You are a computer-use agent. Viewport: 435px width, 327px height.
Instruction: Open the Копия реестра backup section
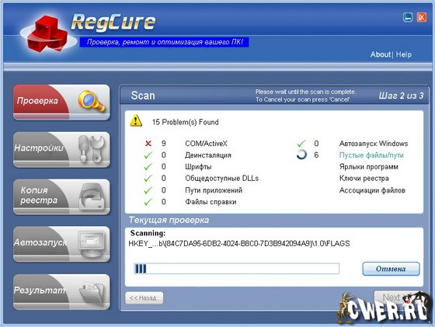click(x=61, y=197)
